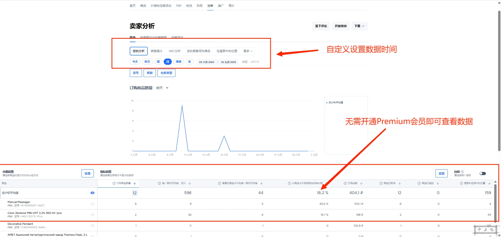Filter by 货号 button
Screen dimensions: 501x237
click(x=136, y=73)
